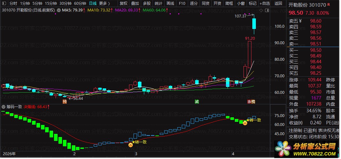Viewport: 341px width, 159px height.
Task: Click chart title 301070 开勒股份(日线.前复权)
Action: [29, 10]
